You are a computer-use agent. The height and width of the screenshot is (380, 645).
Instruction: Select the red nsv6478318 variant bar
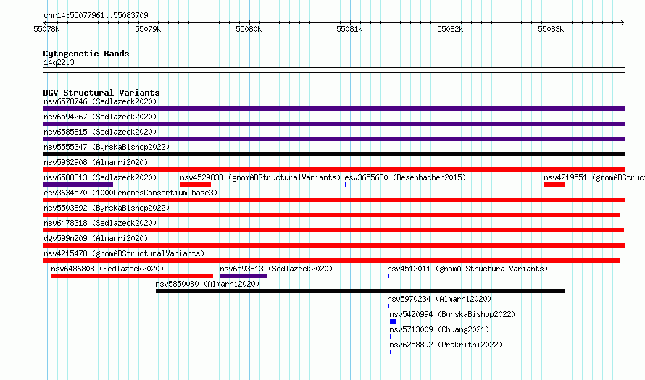[333, 230]
